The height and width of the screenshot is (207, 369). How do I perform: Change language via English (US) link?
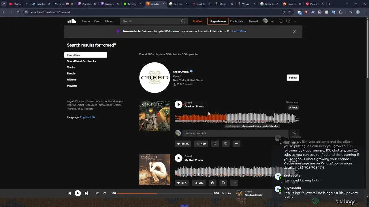click(87, 117)
